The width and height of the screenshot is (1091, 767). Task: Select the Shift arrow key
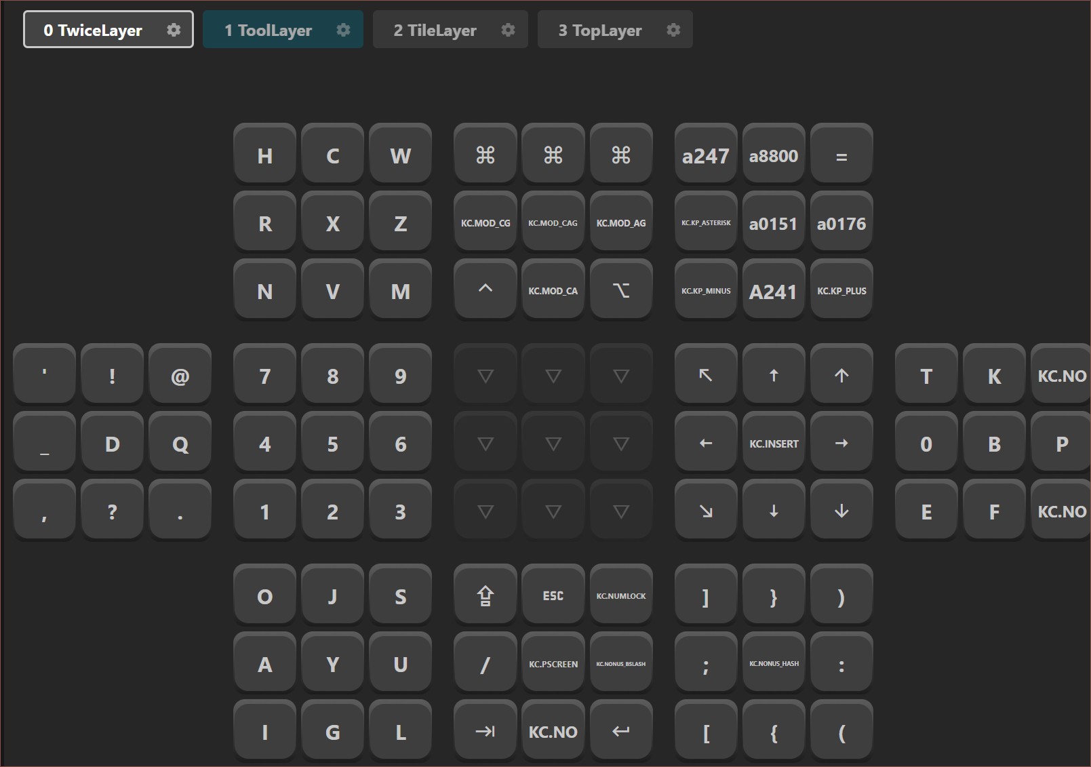pyautogui.click(x=485, y=595)
